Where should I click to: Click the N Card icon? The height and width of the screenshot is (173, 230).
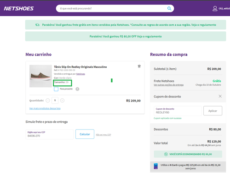click(x=156, y=167)
